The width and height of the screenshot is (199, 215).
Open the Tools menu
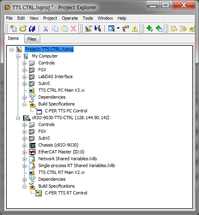point(88,18)
